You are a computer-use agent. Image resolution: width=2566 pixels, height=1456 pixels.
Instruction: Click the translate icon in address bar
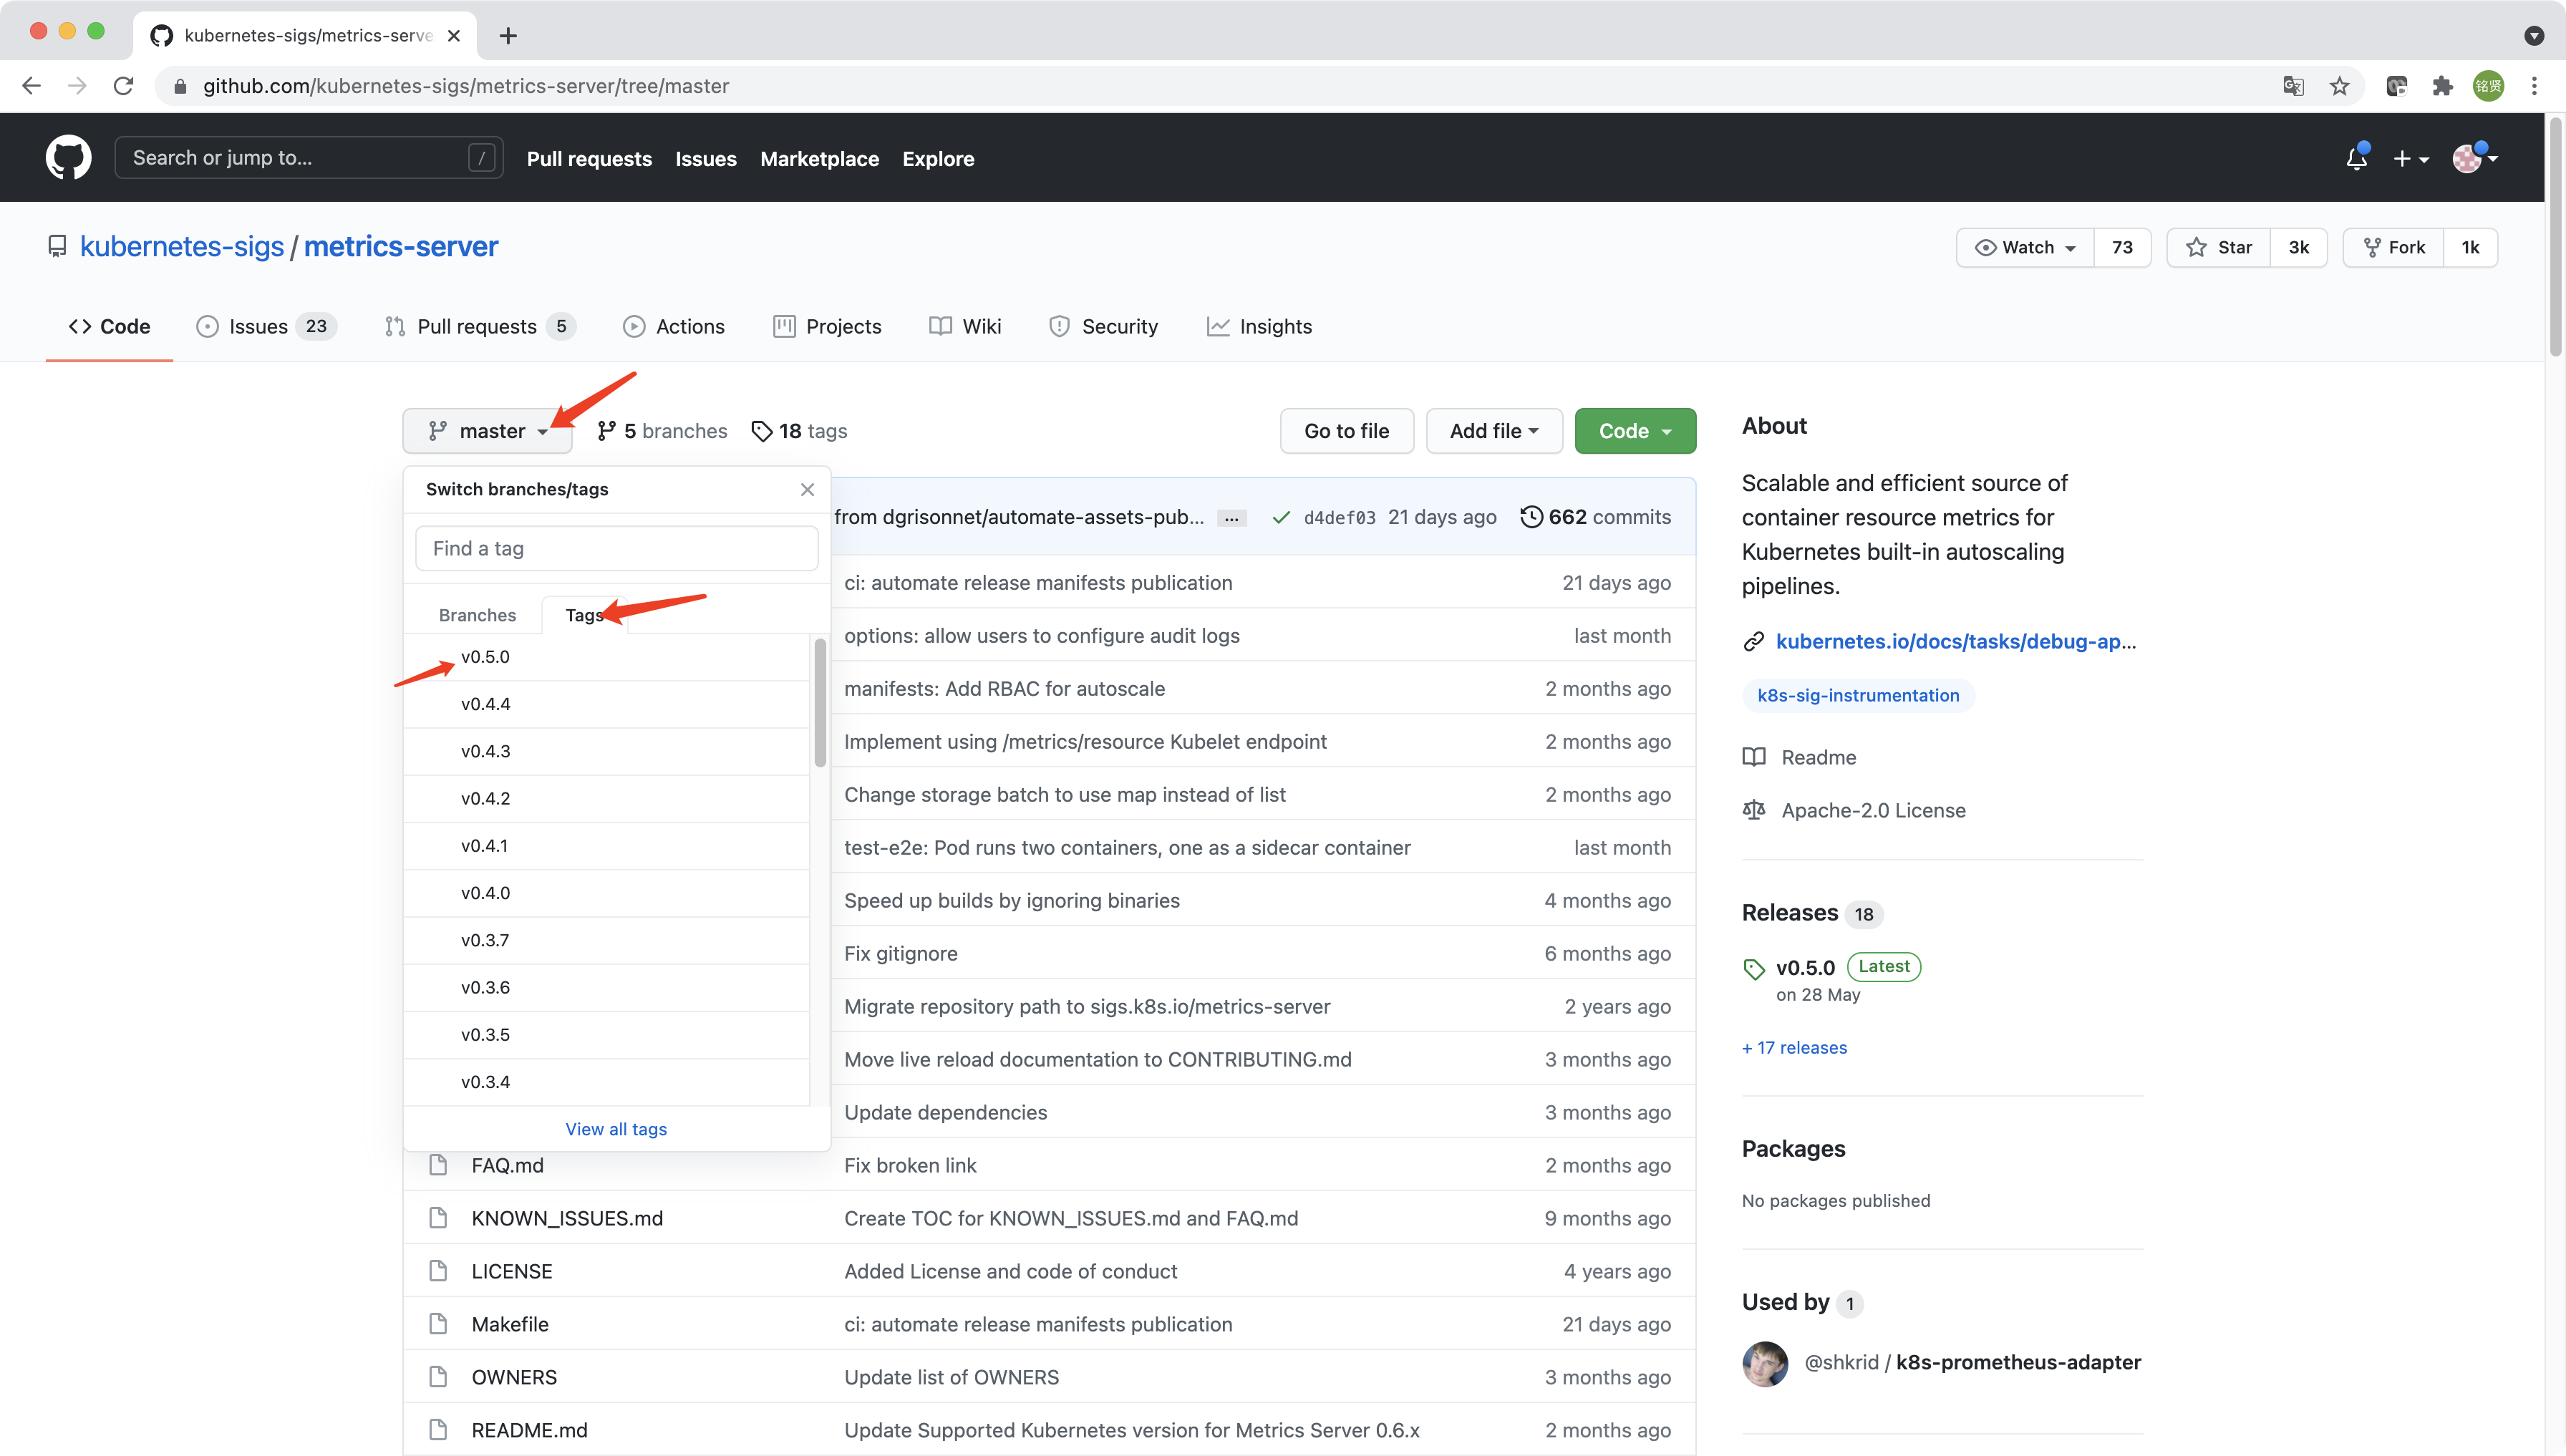[x=2293, y=86]
